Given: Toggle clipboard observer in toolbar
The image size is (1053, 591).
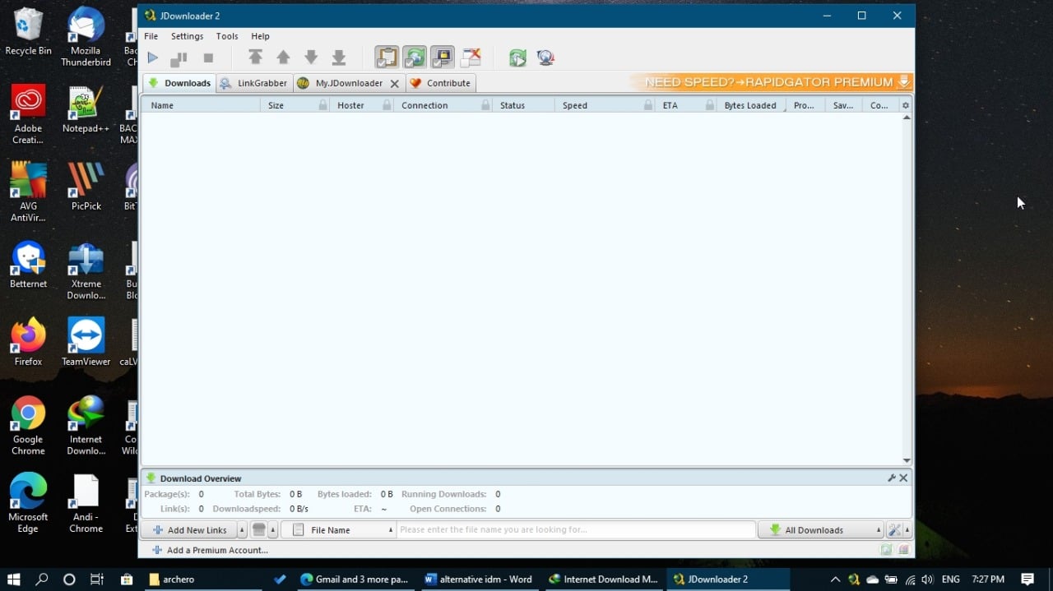Looking at the screenshot, I should click(387, 57).
